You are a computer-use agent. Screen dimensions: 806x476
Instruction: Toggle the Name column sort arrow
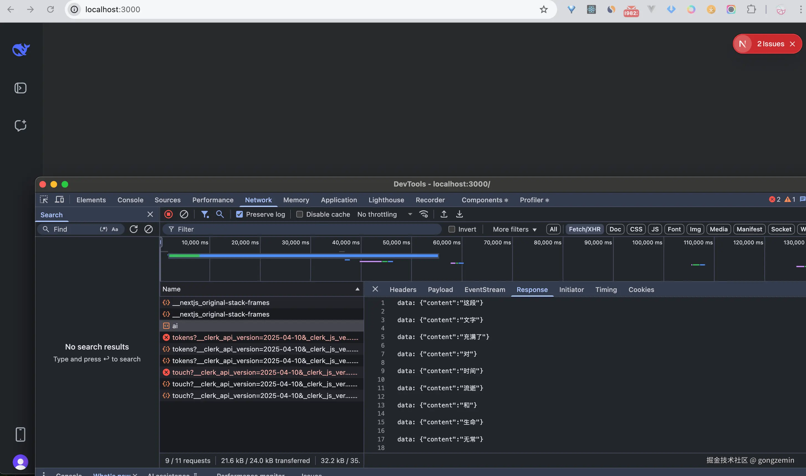[357, 289]
